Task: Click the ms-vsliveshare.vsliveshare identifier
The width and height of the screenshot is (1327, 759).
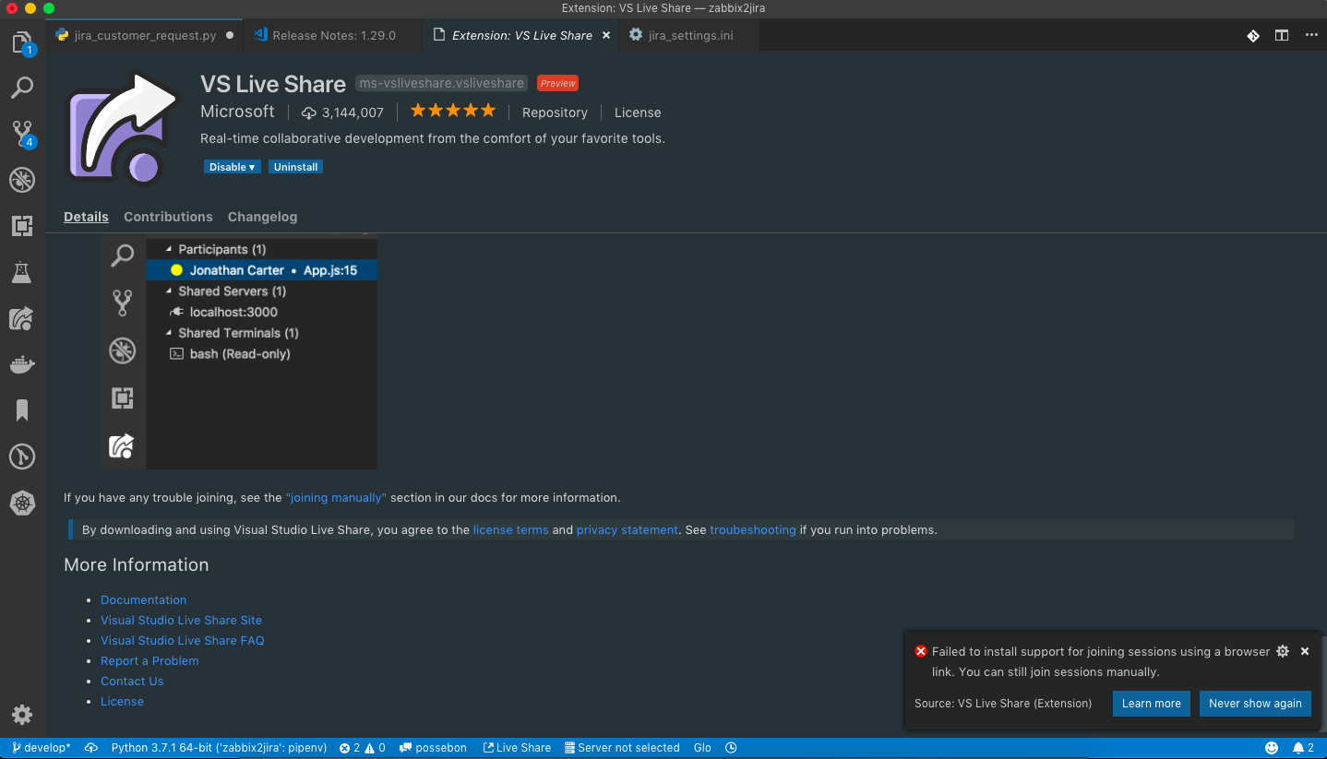Action: [x=442, y=83]
